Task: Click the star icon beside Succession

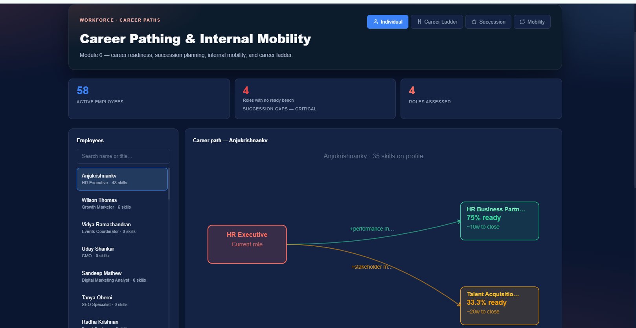Action: (x=474, y=22)
